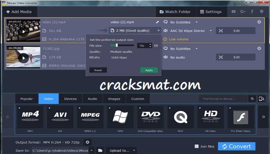
Task: Show more formats with right double-arrow
Action: pos(263,117)
